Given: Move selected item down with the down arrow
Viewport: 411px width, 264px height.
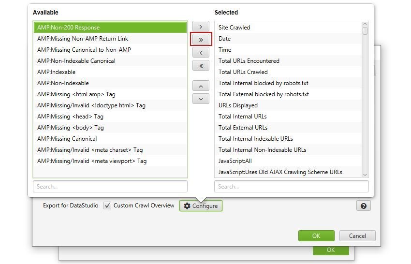Looking at the screenshot, I should (201, 99).
